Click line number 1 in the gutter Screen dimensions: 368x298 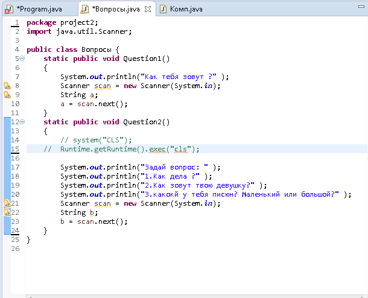(x=16, y=22)
